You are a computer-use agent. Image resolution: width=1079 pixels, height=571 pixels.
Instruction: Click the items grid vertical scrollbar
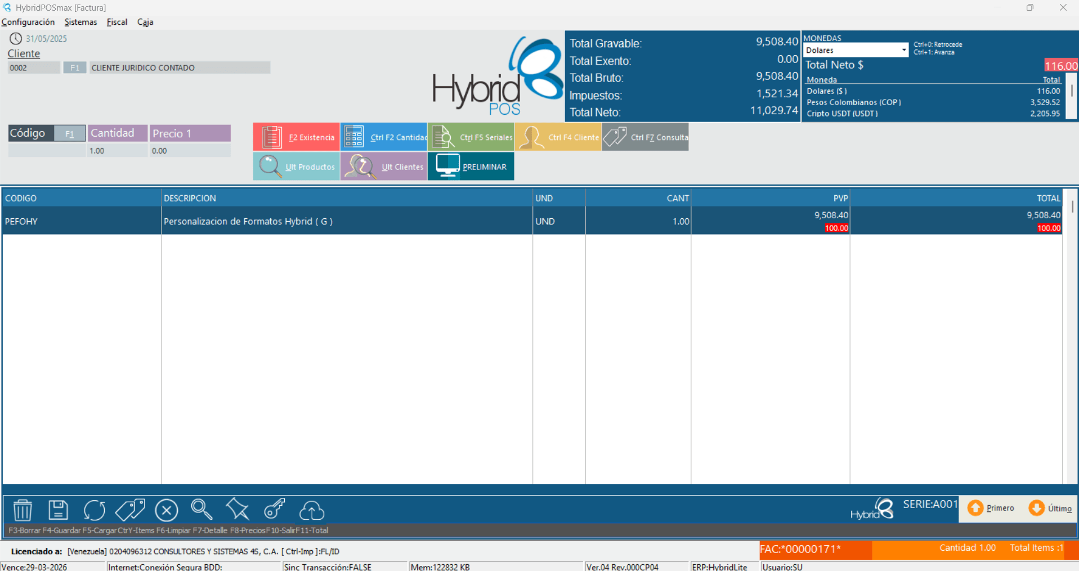pos(1072,336)
